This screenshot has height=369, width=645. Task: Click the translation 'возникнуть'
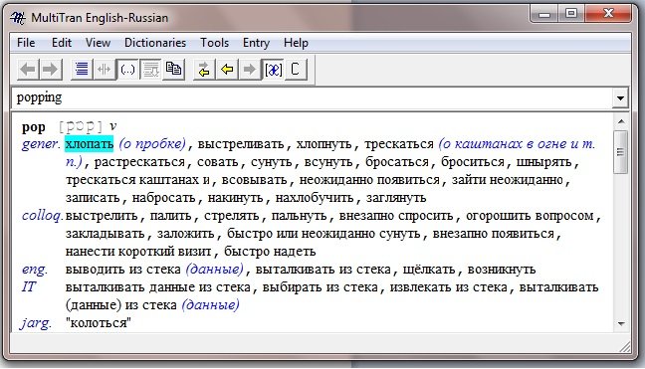click(502, 270)
